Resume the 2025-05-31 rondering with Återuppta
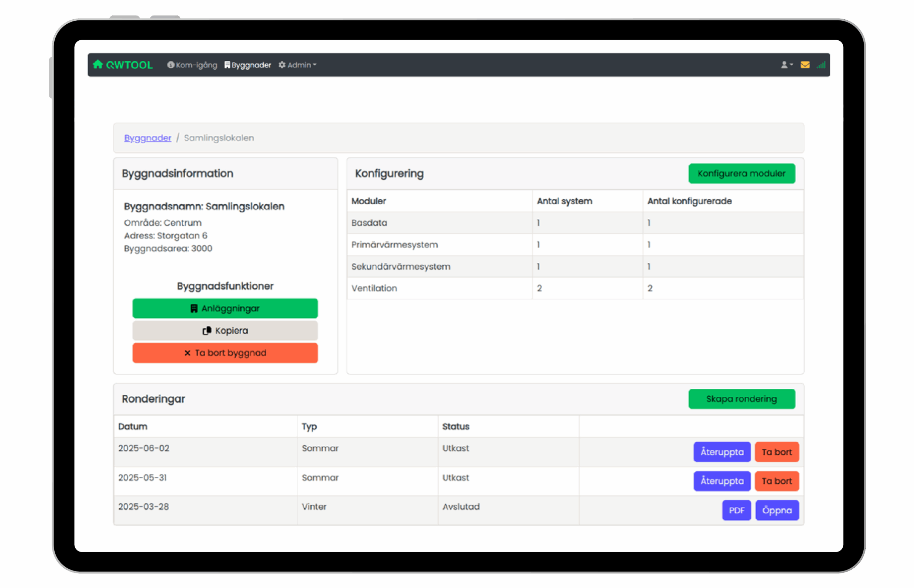The image size is (914, 588). 722,481
